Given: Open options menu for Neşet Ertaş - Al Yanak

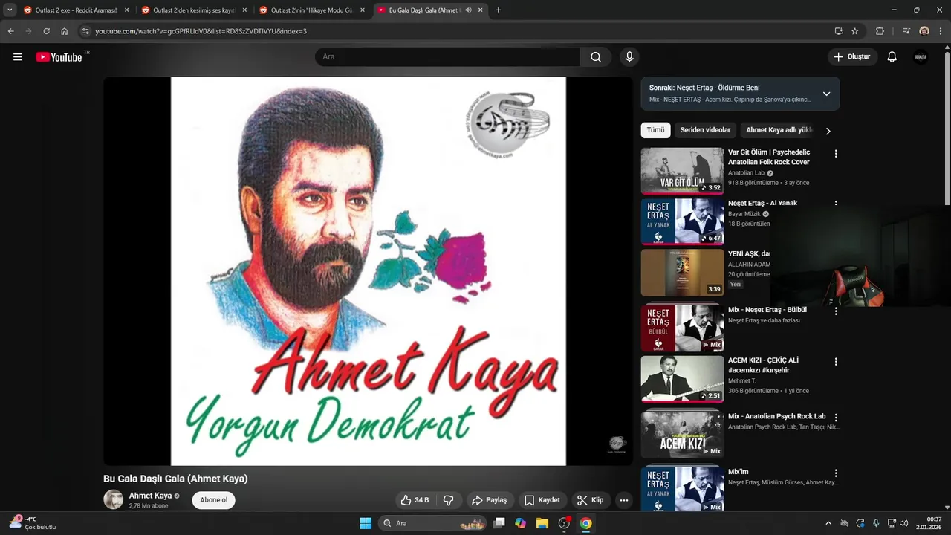Looking at the screenshot, I should (x=836, y=204).
